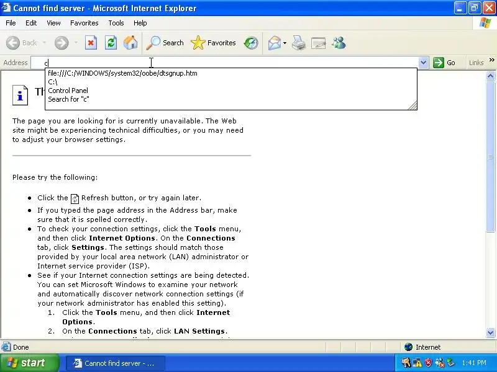Click the Forward arrow button
497x372 pixels.
click(62, 43)
